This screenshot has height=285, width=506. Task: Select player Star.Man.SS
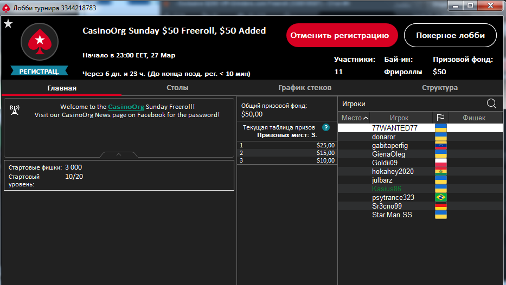420,215
